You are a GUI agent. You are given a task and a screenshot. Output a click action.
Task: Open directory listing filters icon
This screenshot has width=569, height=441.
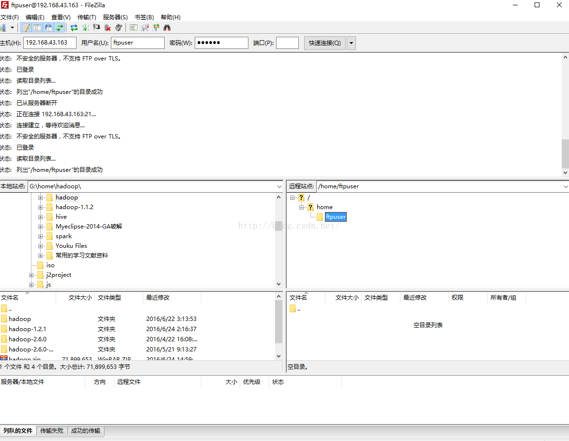pos(134,28)
